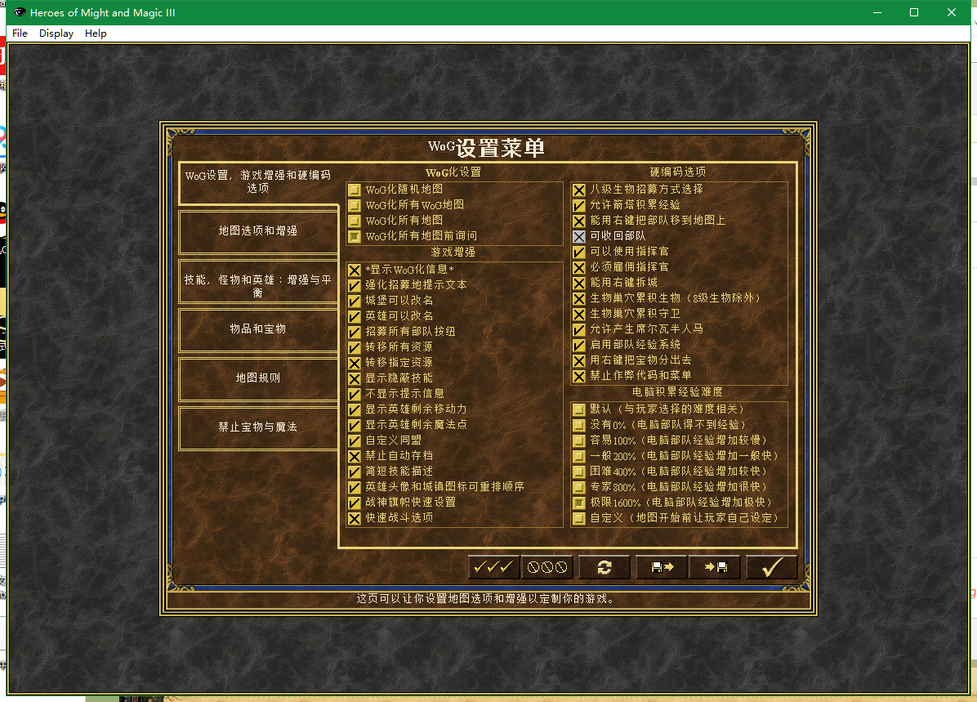
Task: Toggle 可以使用指挥官 checkbox
Action: (579, 252)
